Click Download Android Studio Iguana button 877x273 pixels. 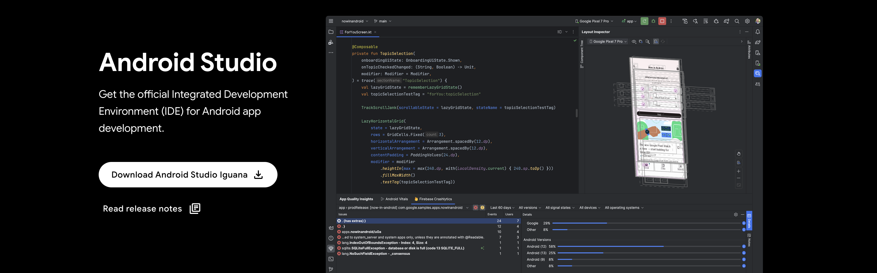(x=188, y=175)
